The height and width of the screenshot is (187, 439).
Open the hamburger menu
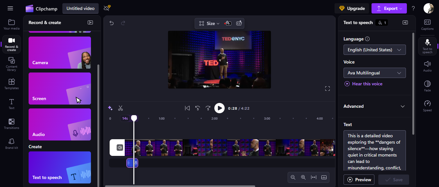pyautogui.click(x=10, y=8)
